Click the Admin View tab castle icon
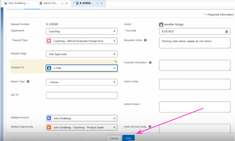This screenshot has width=235, height=141. click(41, 3)
